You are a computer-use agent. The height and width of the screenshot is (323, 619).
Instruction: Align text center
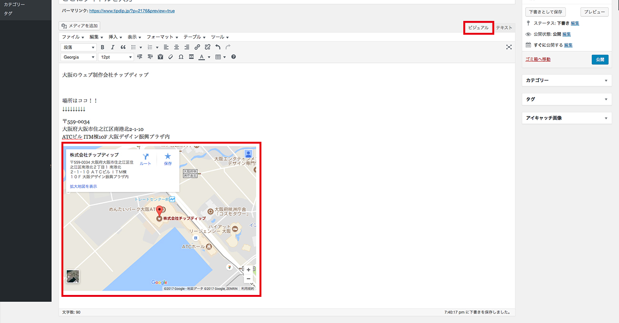tap(177, 47)
